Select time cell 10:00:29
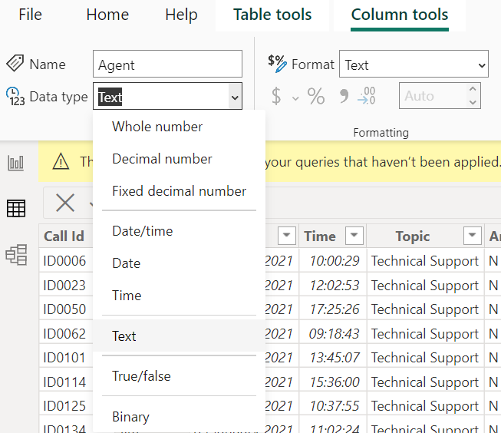This screenshot has height=433, width=501. 335,260
